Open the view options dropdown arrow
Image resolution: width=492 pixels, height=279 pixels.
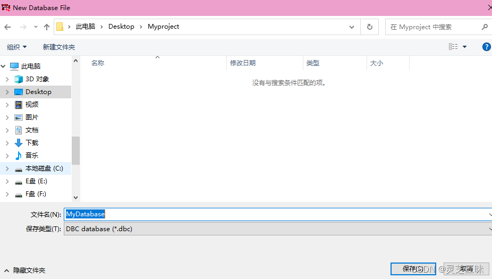[x=465, y=47]
